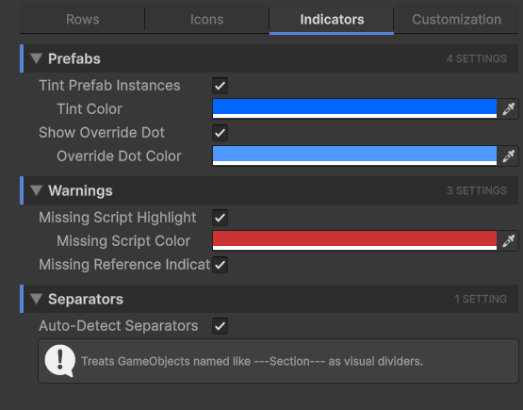
Task: Click the 'Tint Color' label
Action: (90, 109)
